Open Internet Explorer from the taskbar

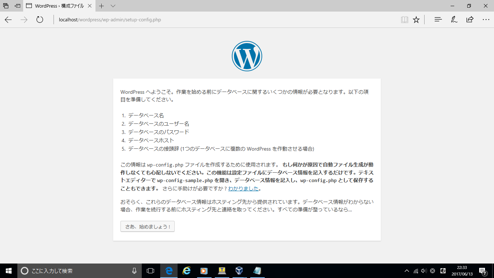(186, 271)
